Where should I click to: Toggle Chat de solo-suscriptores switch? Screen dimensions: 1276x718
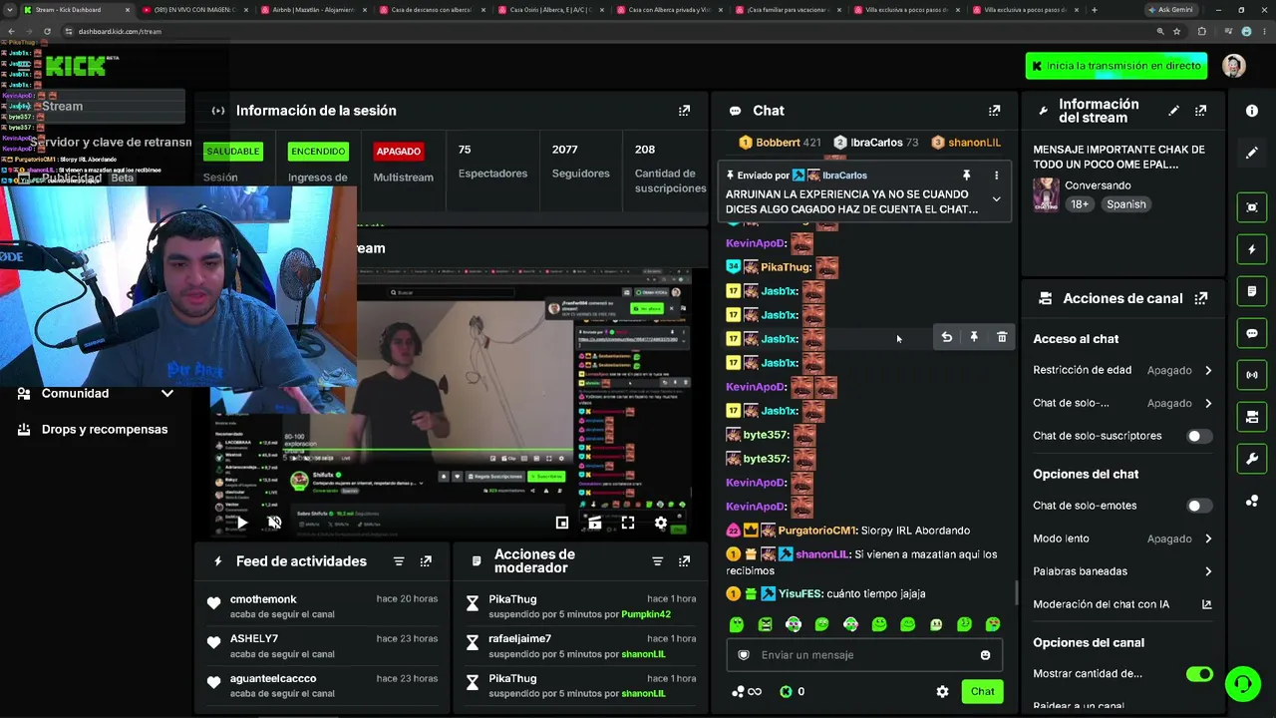(1199, 436)
